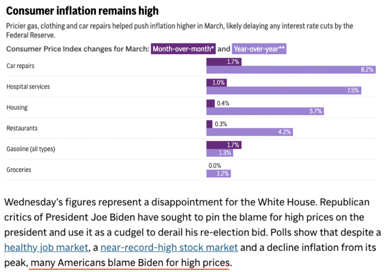Image resolution: width=386 pixels, height=272 pixels.
Task: Click the Hospital services 7.5% bar
Action: 283,91
